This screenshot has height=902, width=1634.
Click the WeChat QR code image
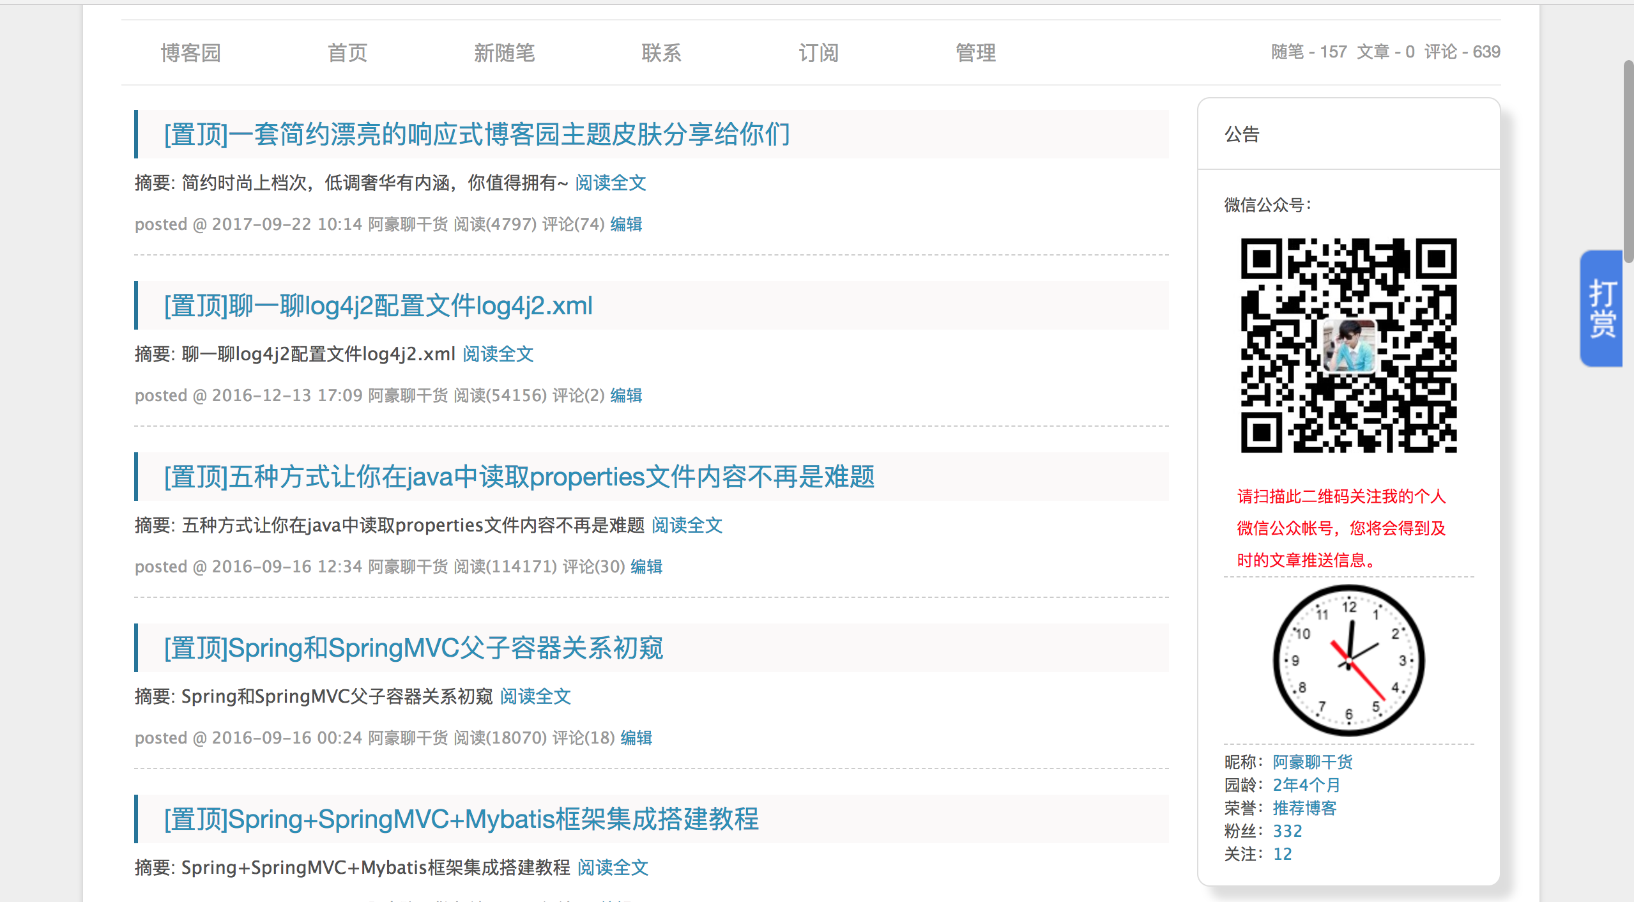coord(1348,346)
